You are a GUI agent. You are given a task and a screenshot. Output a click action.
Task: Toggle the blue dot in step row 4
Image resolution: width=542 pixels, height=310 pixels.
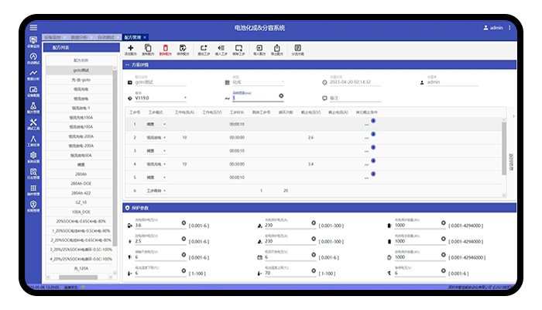373,161
